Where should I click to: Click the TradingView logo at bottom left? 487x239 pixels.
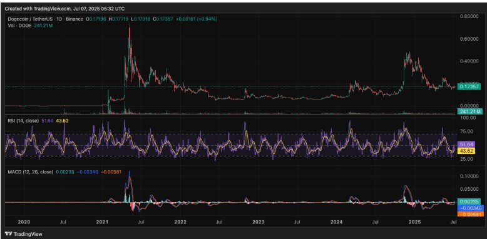[x=23, y=234]
